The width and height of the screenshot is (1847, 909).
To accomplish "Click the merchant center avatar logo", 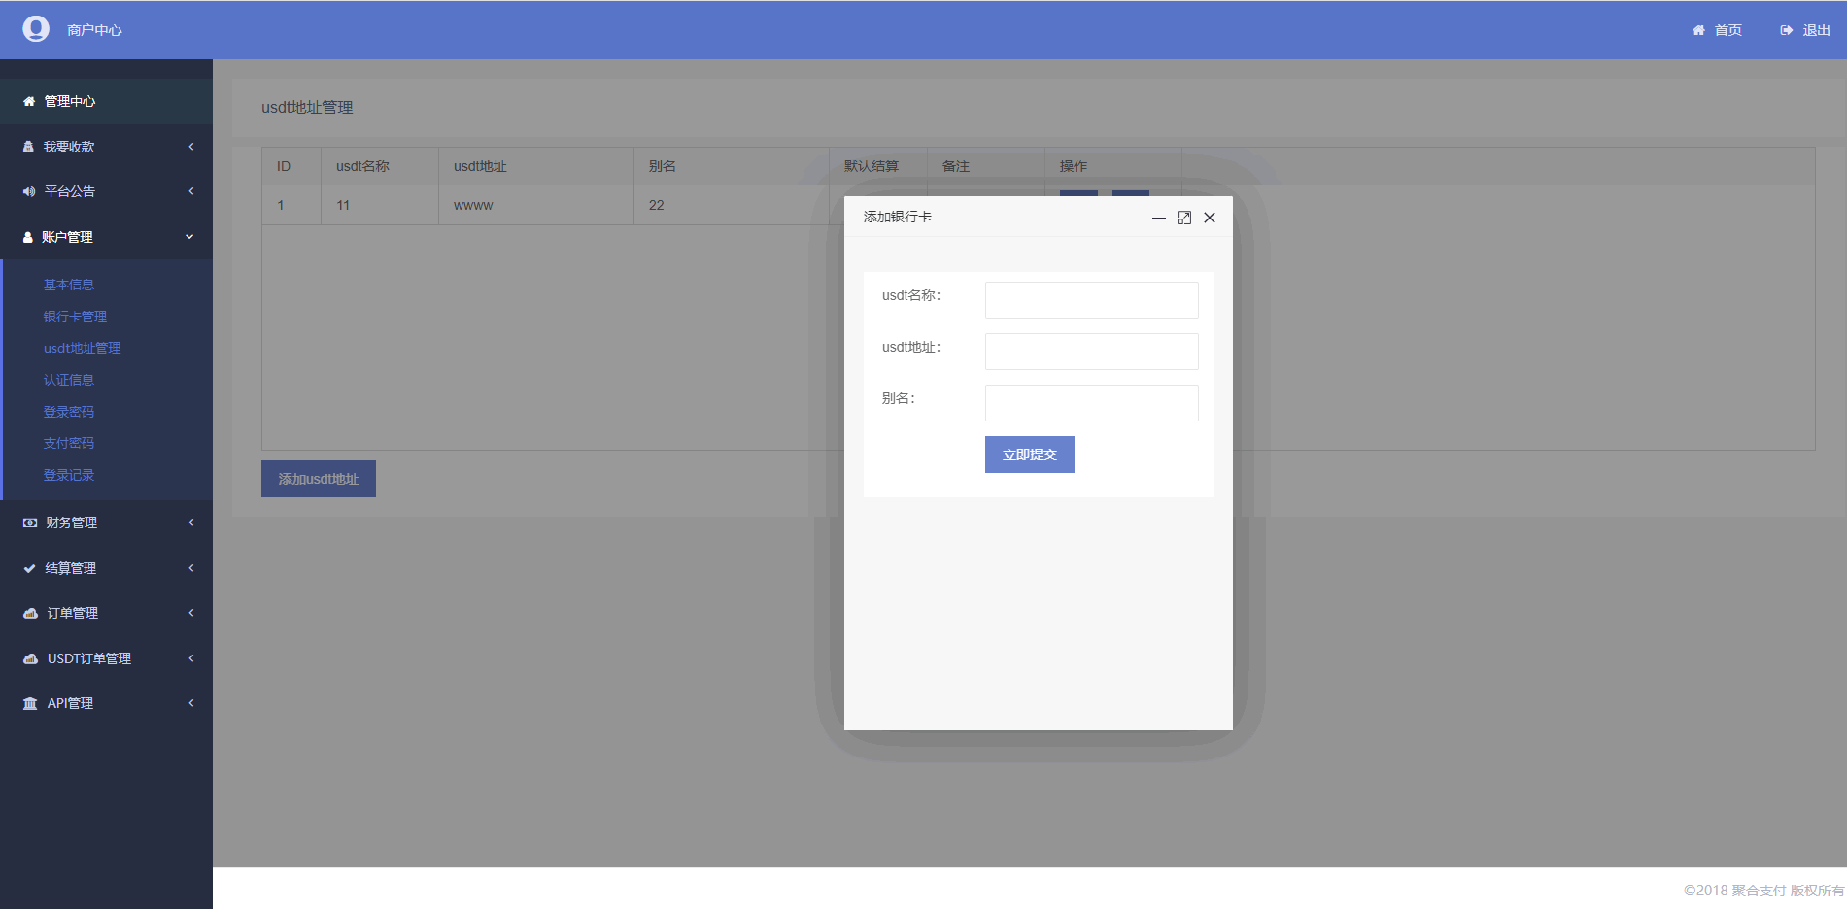I will tap(36, 29).
